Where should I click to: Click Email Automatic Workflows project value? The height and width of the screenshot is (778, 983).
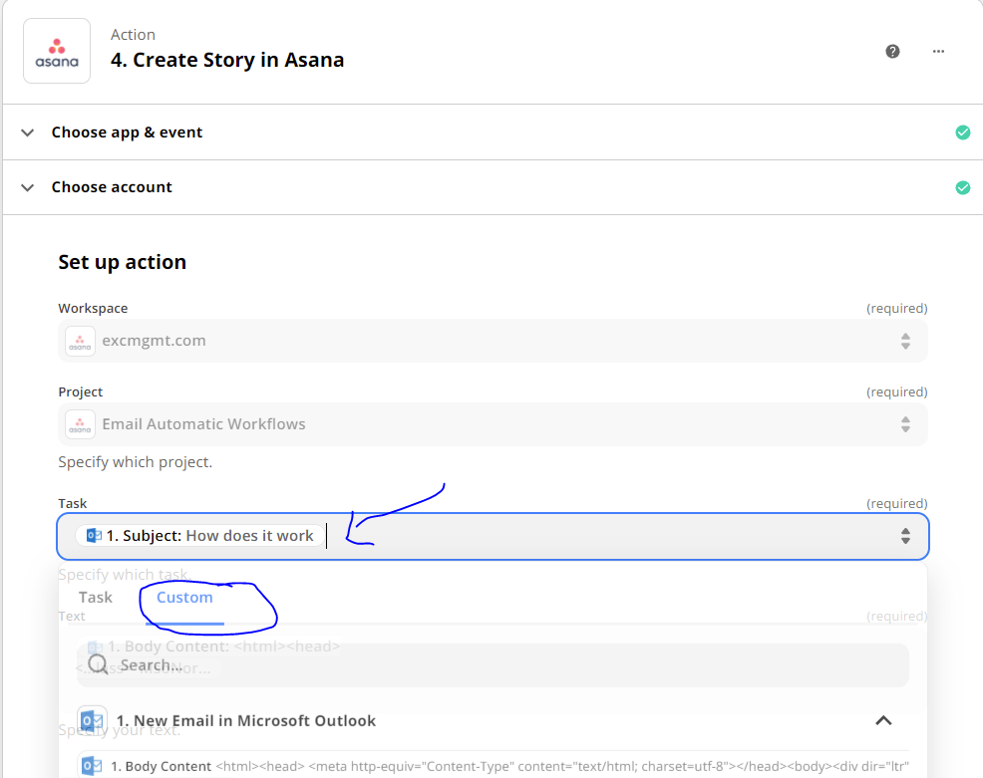tap(203, 424)
